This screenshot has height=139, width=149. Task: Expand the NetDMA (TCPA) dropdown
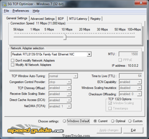coord(69,106)
